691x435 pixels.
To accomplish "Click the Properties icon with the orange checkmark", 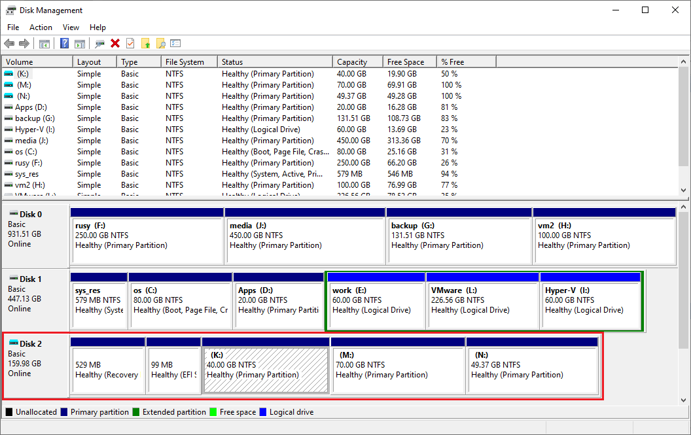I will click(130, 44).
